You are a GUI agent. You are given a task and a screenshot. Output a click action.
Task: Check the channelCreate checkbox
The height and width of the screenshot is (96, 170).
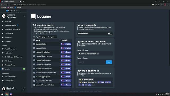tap(34, 44)
